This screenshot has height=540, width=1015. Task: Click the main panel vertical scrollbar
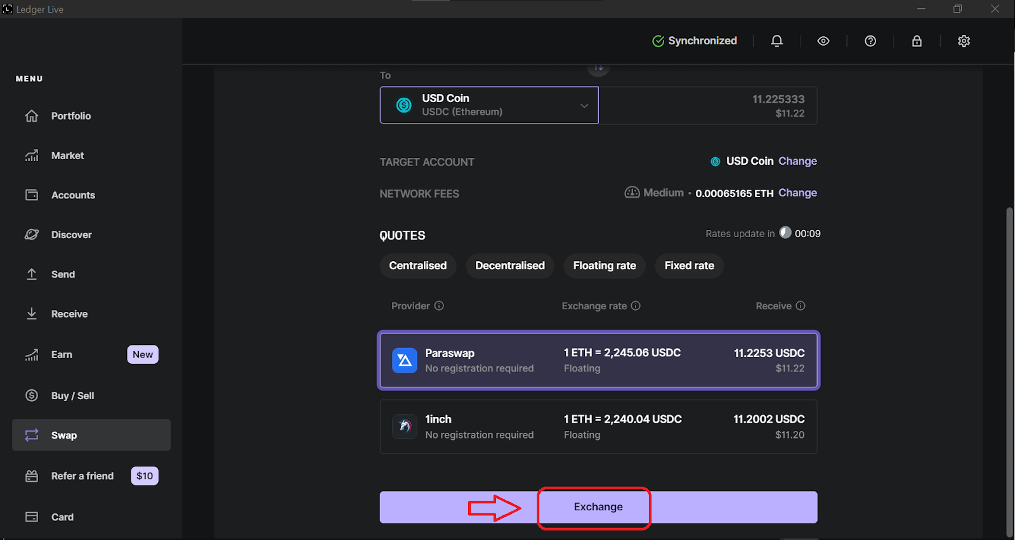coord(1010,371)
